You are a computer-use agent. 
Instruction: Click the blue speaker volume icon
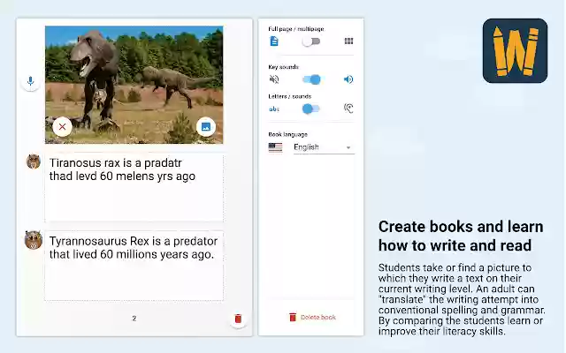(x=348, y=79)
